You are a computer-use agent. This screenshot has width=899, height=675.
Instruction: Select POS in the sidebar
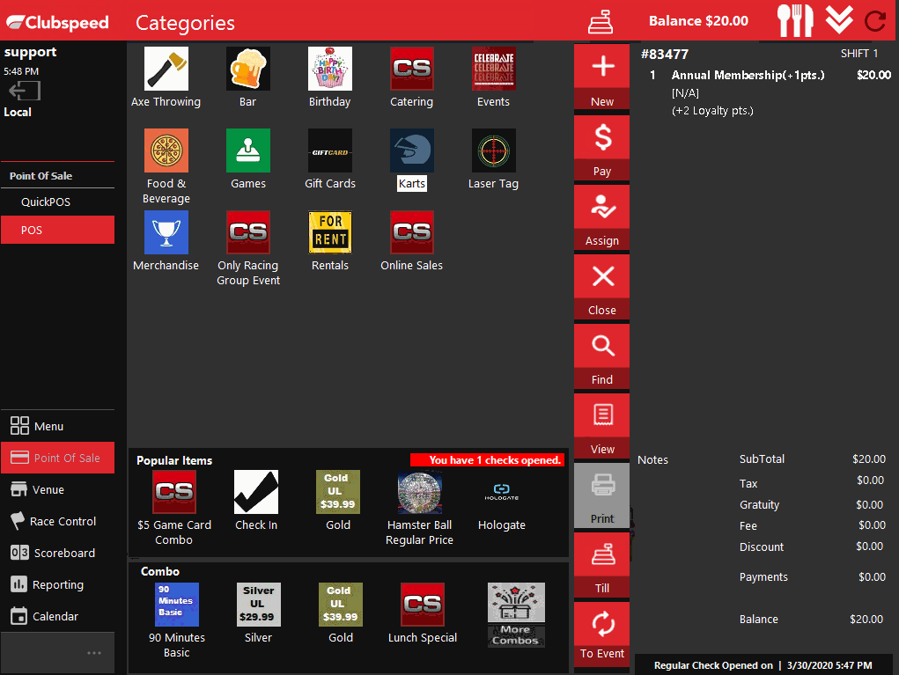[58, 230]
